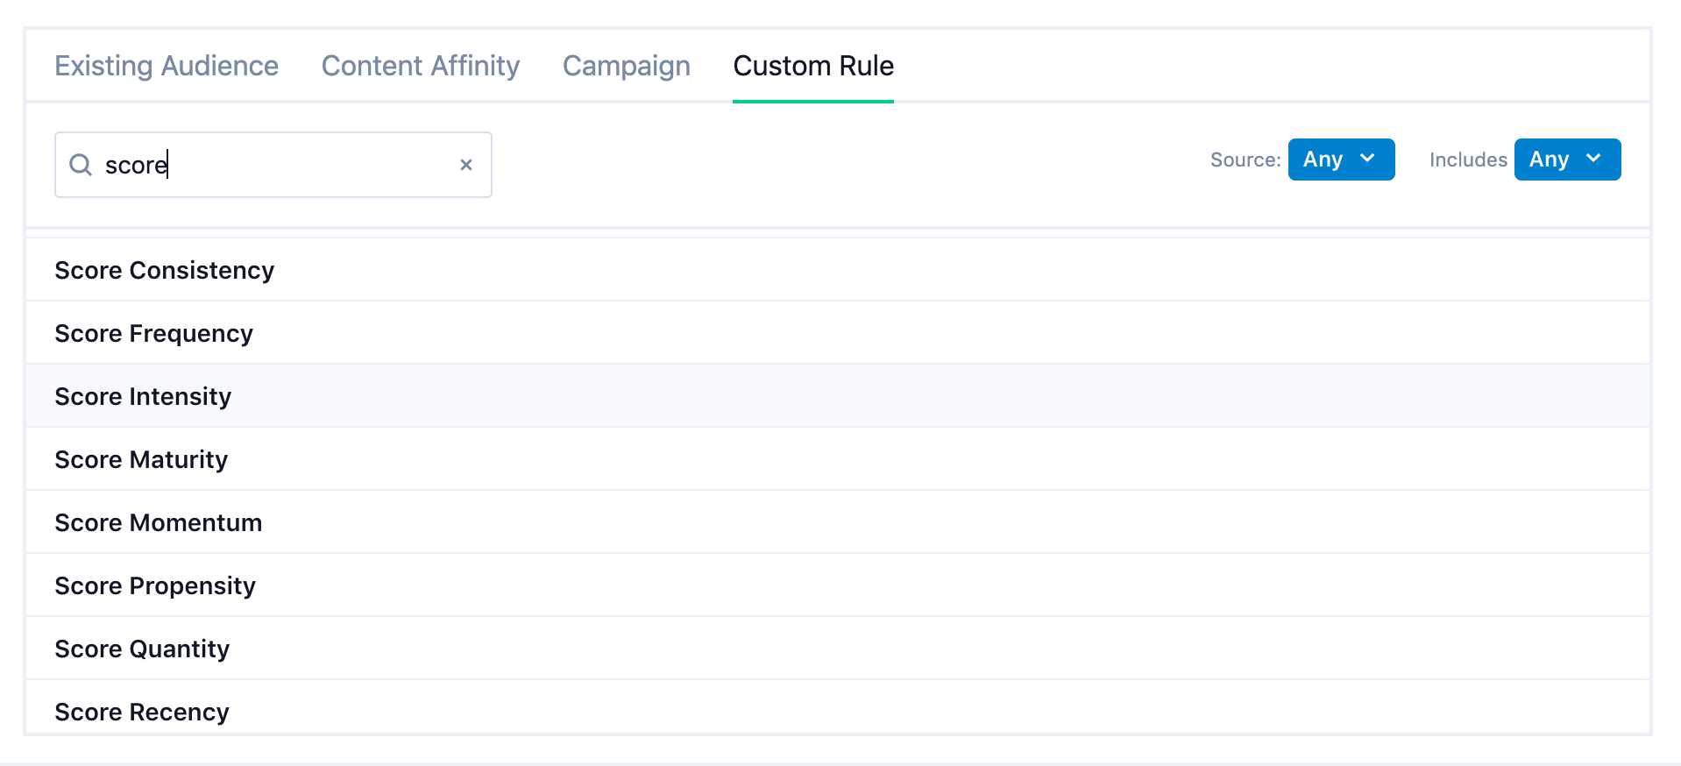This screenshot has width=1681, height=766.
Task: Choose Score Frequency from results
Action: click(x=838, y=333)
